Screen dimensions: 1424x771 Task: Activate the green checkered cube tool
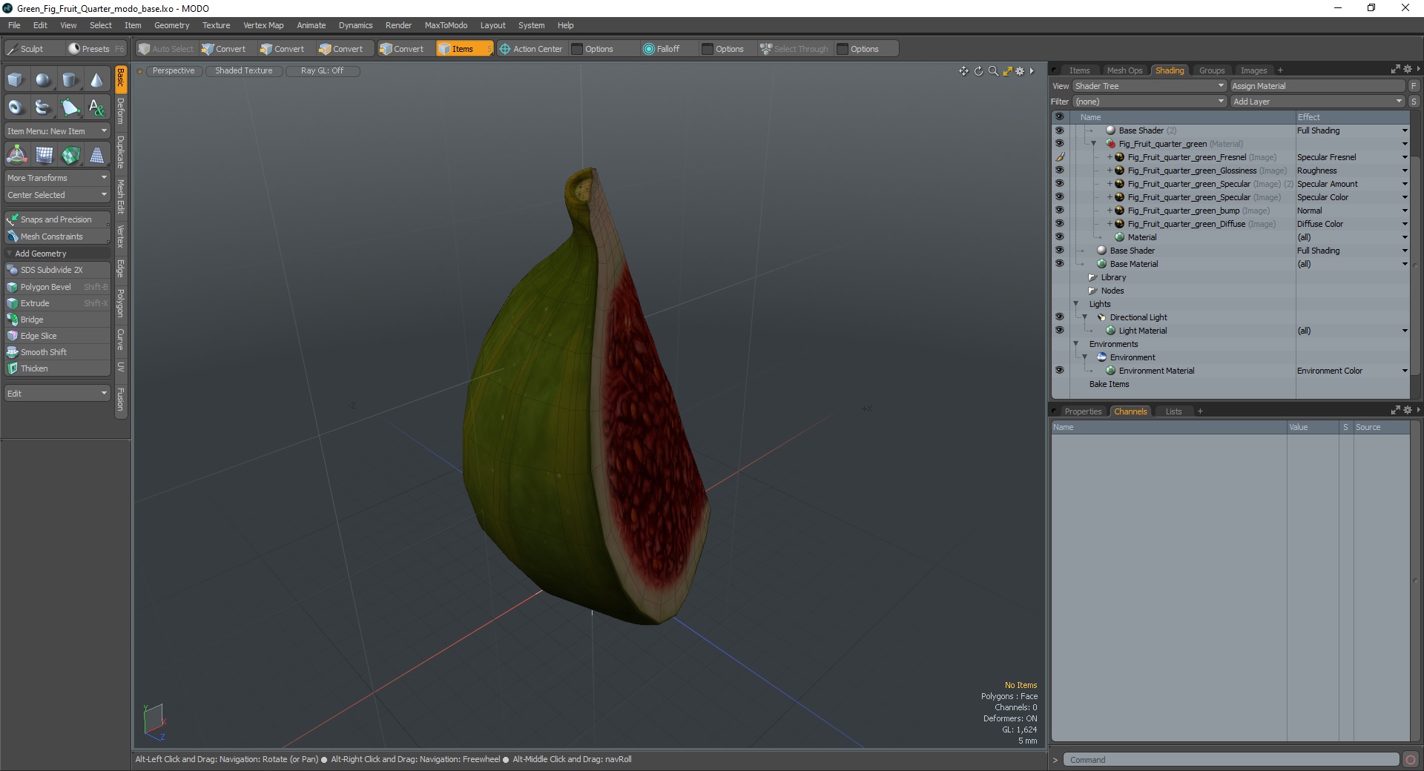click(70, 155)
